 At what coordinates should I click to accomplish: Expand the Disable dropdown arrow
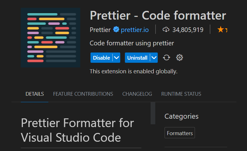(117, 58)
